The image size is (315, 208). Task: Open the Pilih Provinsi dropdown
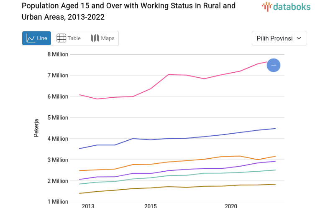[x=279, y=38]
